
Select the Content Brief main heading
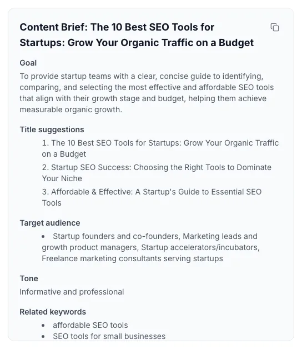[x=137, y=35]
